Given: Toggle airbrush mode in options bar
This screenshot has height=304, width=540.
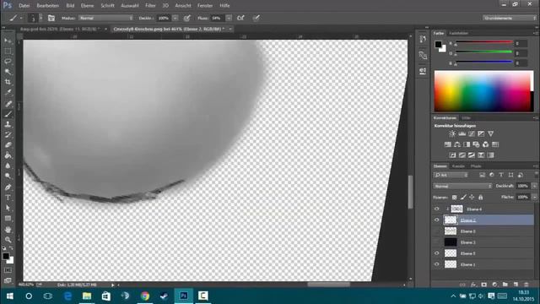Looking at the screenshot, I should [240, 18].
